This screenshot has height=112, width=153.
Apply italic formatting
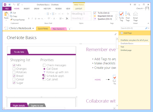click(x=32, y=19)
